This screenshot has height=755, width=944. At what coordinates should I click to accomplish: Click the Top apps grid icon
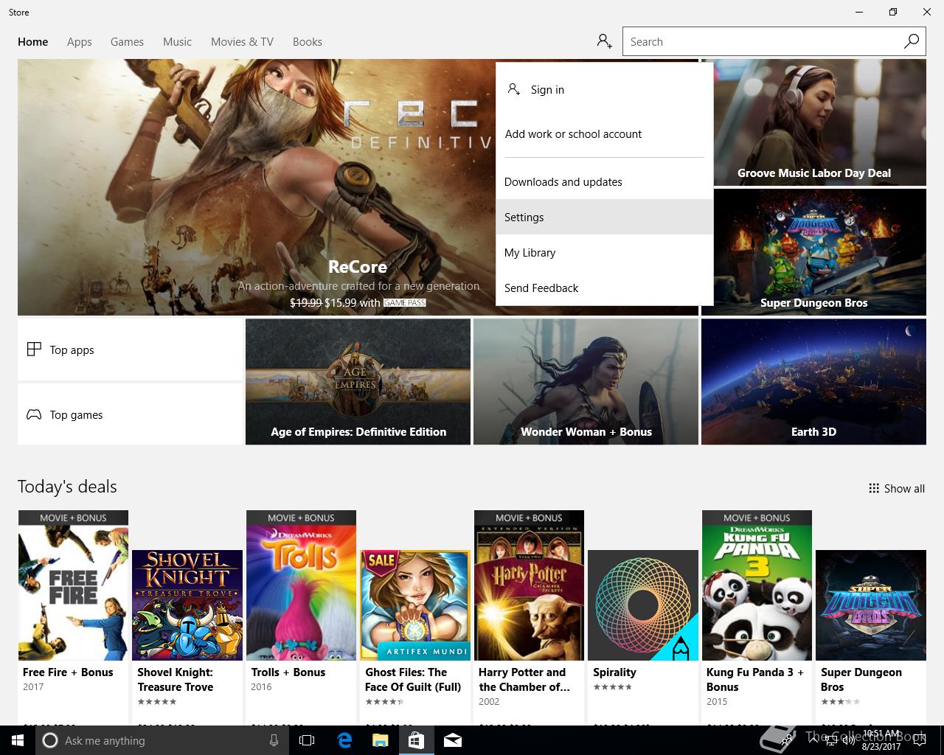click(34, 349)
